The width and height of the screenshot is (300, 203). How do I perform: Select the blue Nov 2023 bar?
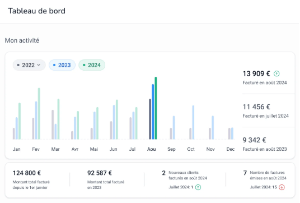[x=213, y=127]
